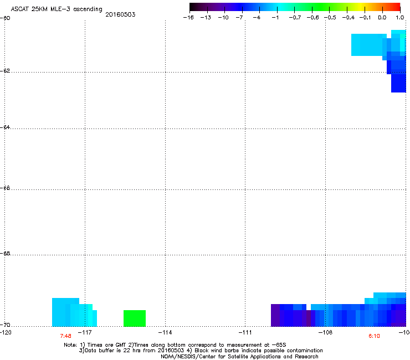The height and width of the screenshot is (360, 410).
Task: Click the longitude axis label '-114'
Action: tap(165, 332)
